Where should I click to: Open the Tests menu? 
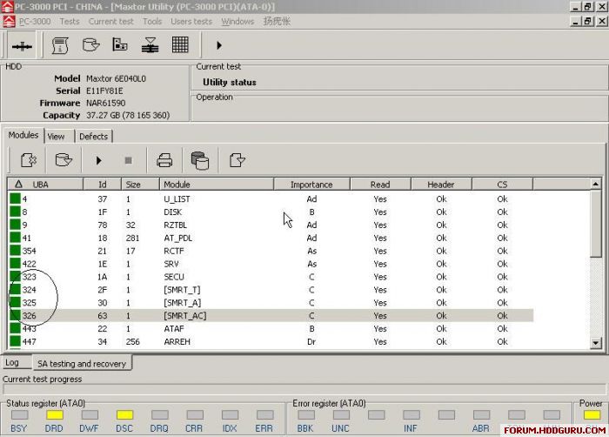point(70,22)
